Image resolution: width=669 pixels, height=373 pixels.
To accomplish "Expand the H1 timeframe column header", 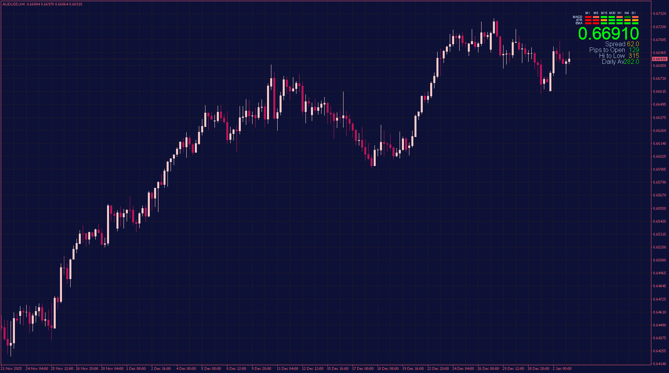I will 620,13.
